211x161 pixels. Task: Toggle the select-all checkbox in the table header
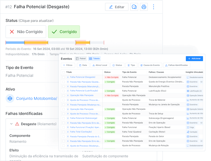click(x=63, y=73)
